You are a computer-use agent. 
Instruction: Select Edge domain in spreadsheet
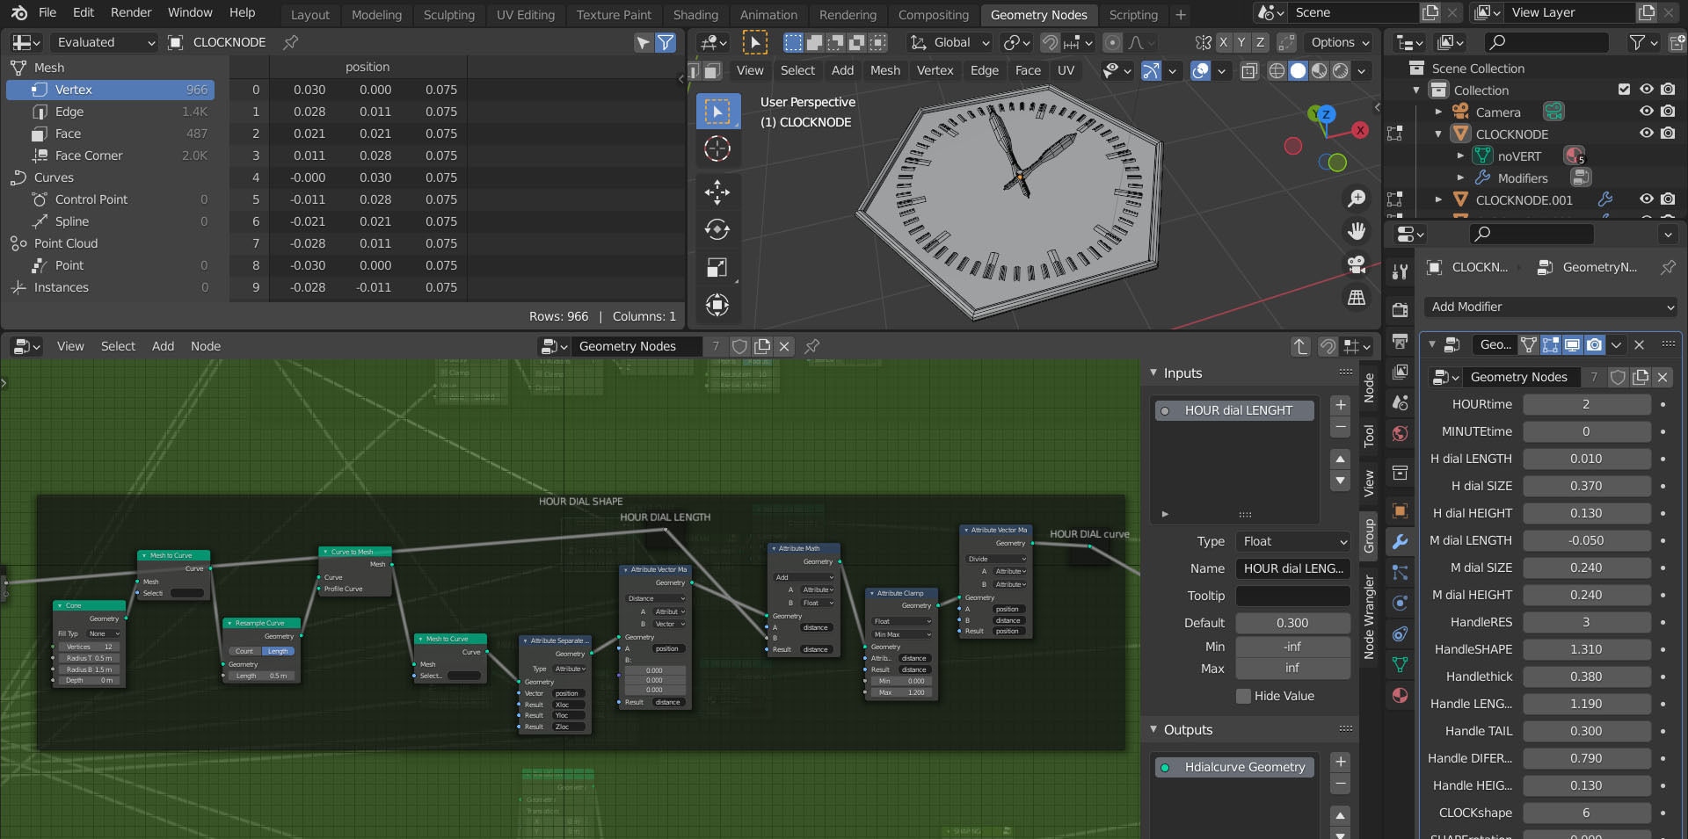110,112
